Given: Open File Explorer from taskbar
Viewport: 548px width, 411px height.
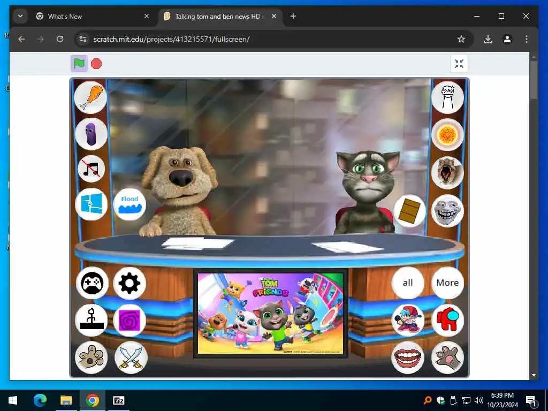Looking at the screenshot, I should [66, 400].
